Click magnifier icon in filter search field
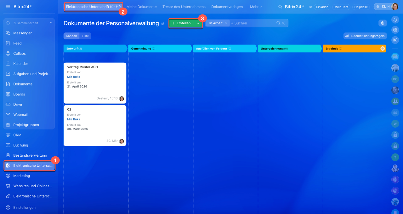This screenshot has height=214, width=403. 278,23
